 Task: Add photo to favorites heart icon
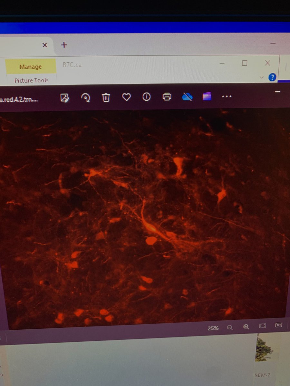coord(127,97)
